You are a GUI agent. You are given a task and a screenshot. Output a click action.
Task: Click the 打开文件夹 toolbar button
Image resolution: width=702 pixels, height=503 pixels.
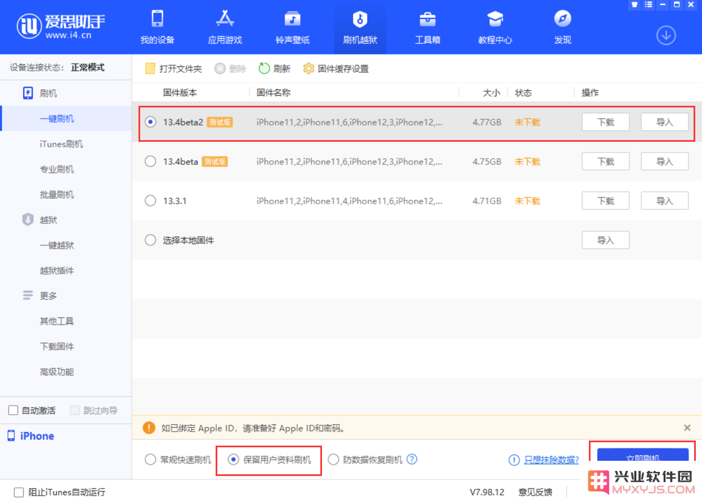coord(173,69)
